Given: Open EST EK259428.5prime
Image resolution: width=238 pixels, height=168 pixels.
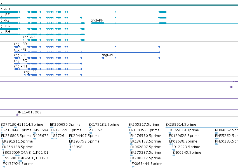Looking at the screenshot, I should coord(17,147).
